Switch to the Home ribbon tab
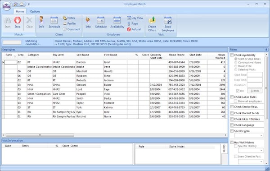The width and height of the screenshot is (270, 171). (20, 11)
